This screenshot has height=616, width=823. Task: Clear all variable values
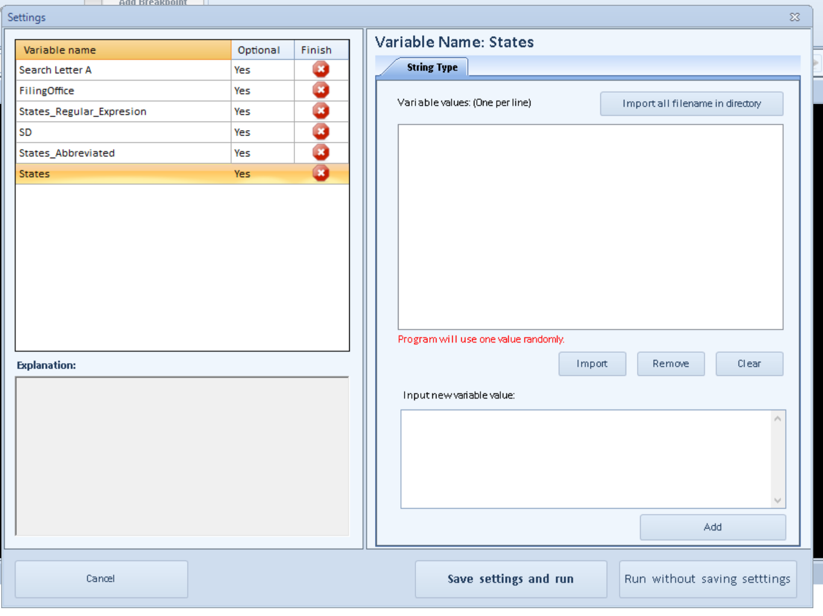pyautogui.click(x=749, y=364)
